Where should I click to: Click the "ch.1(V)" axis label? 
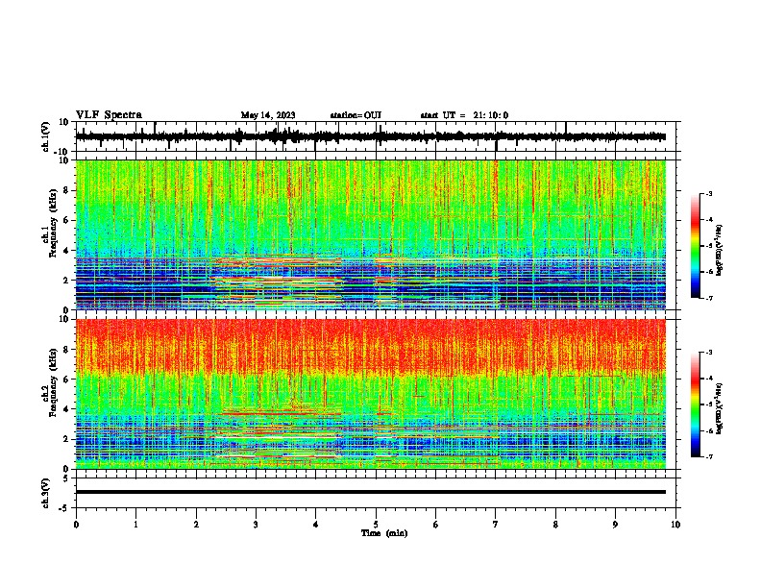pyautogui.click(x=46, y=136)
